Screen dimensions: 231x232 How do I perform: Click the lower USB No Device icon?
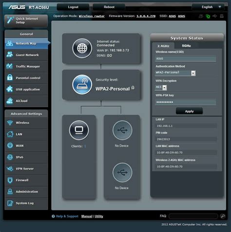pos(122,173)
